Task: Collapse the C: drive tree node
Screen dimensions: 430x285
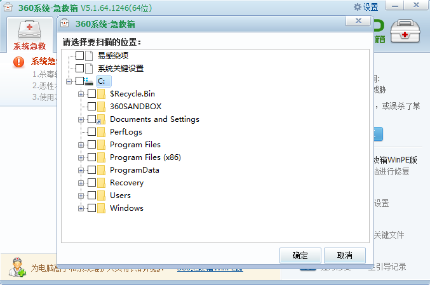Action: point(69,81)
